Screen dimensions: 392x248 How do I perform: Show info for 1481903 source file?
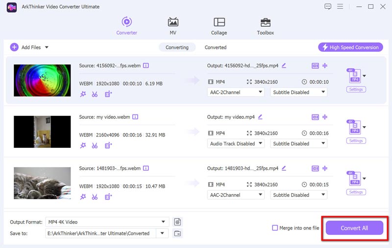click(x=146, y=168)
